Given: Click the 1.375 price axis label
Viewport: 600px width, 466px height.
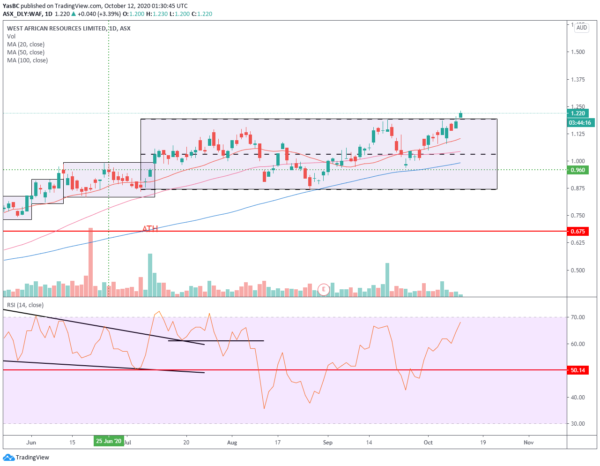Looking at the screenshot, I should tap(578, 79).
